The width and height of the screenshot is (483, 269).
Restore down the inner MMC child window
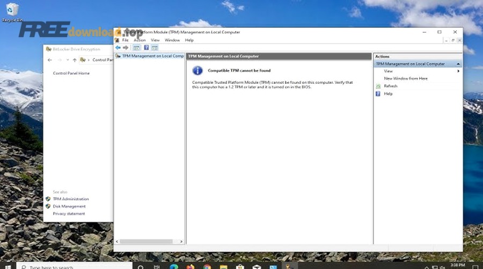[x=453, y=40]
